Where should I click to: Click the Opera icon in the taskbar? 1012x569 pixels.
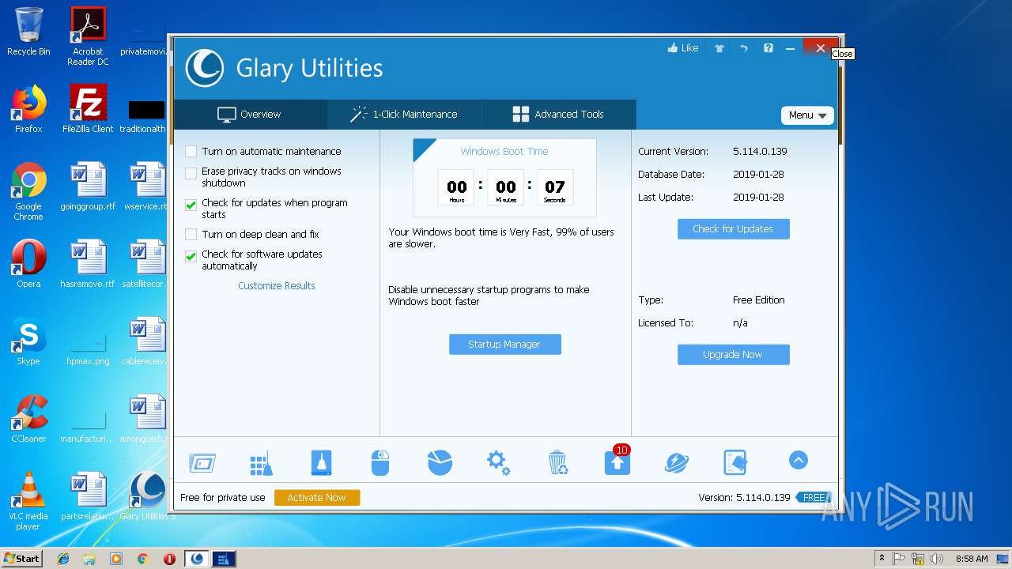point(169,559)
